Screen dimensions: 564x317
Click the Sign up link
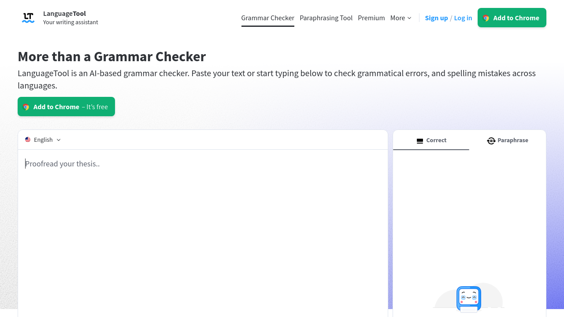(x=436, y=18)
